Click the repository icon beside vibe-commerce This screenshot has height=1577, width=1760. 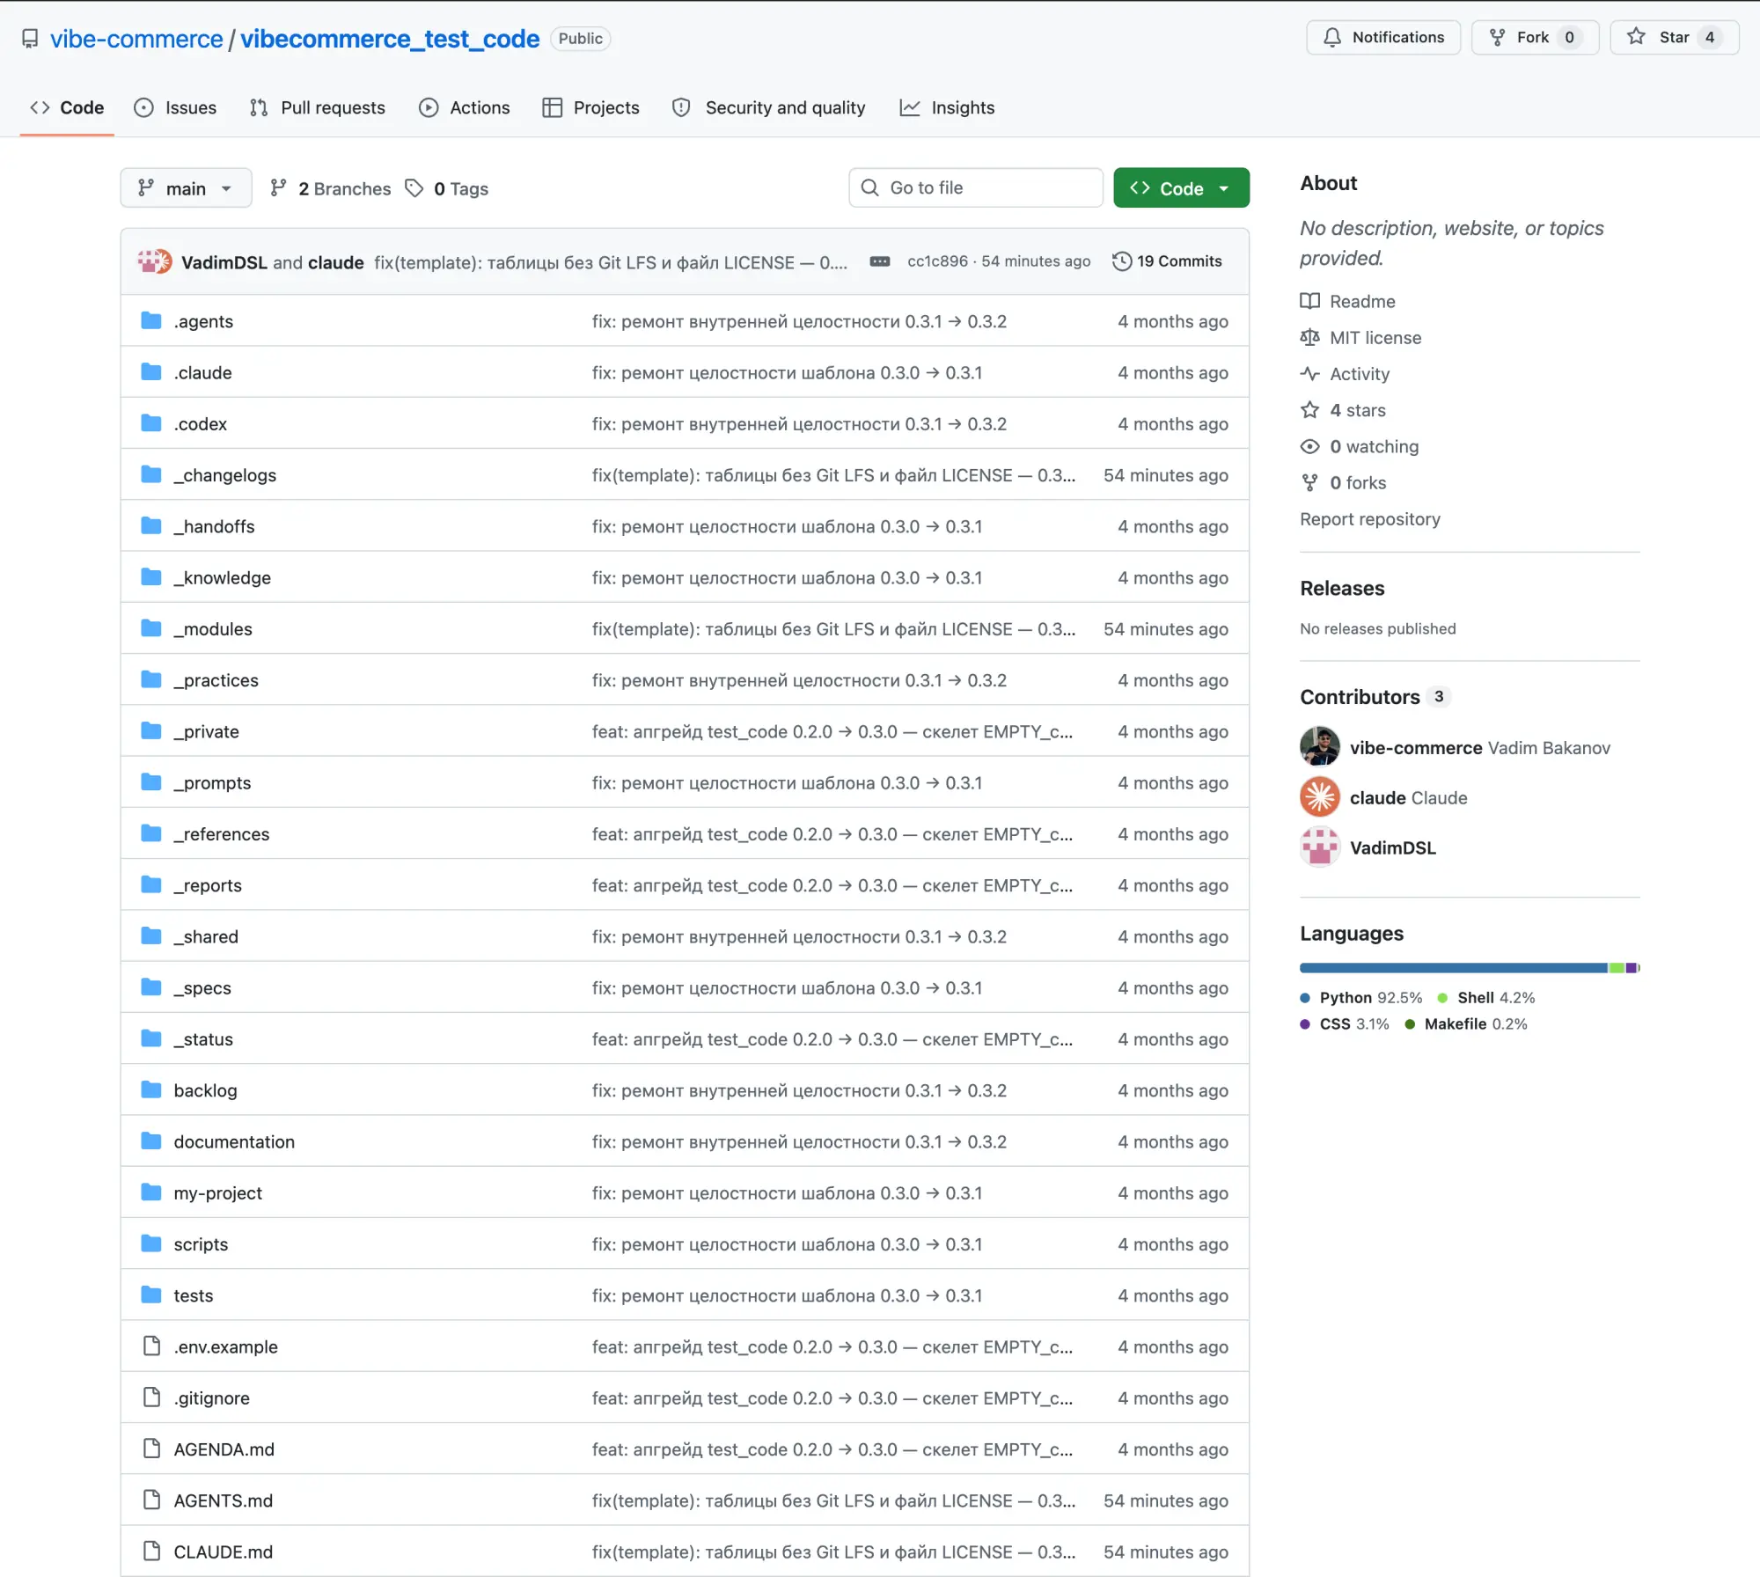30,39
